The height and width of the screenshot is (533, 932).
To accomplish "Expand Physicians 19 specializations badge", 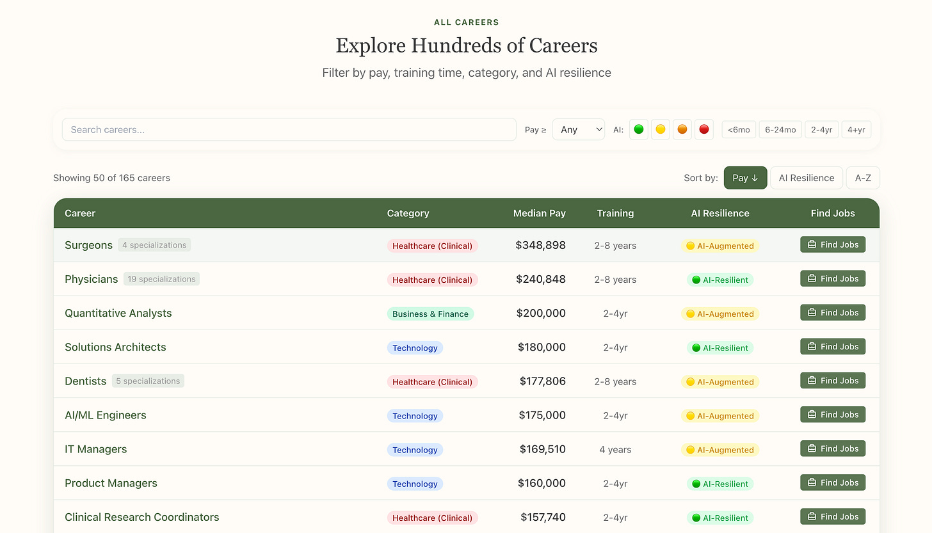I will [x=161, y=279].
